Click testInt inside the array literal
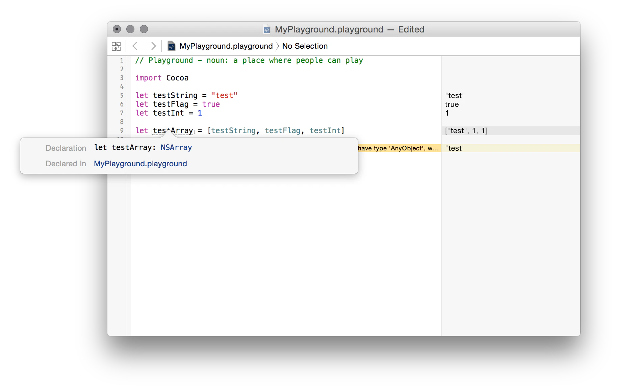 click(325, 131)
